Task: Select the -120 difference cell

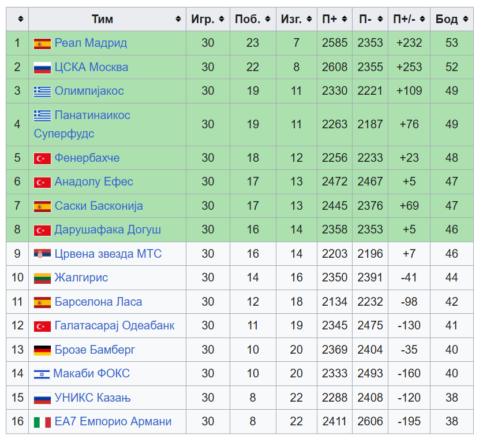Action: (409, 397)
